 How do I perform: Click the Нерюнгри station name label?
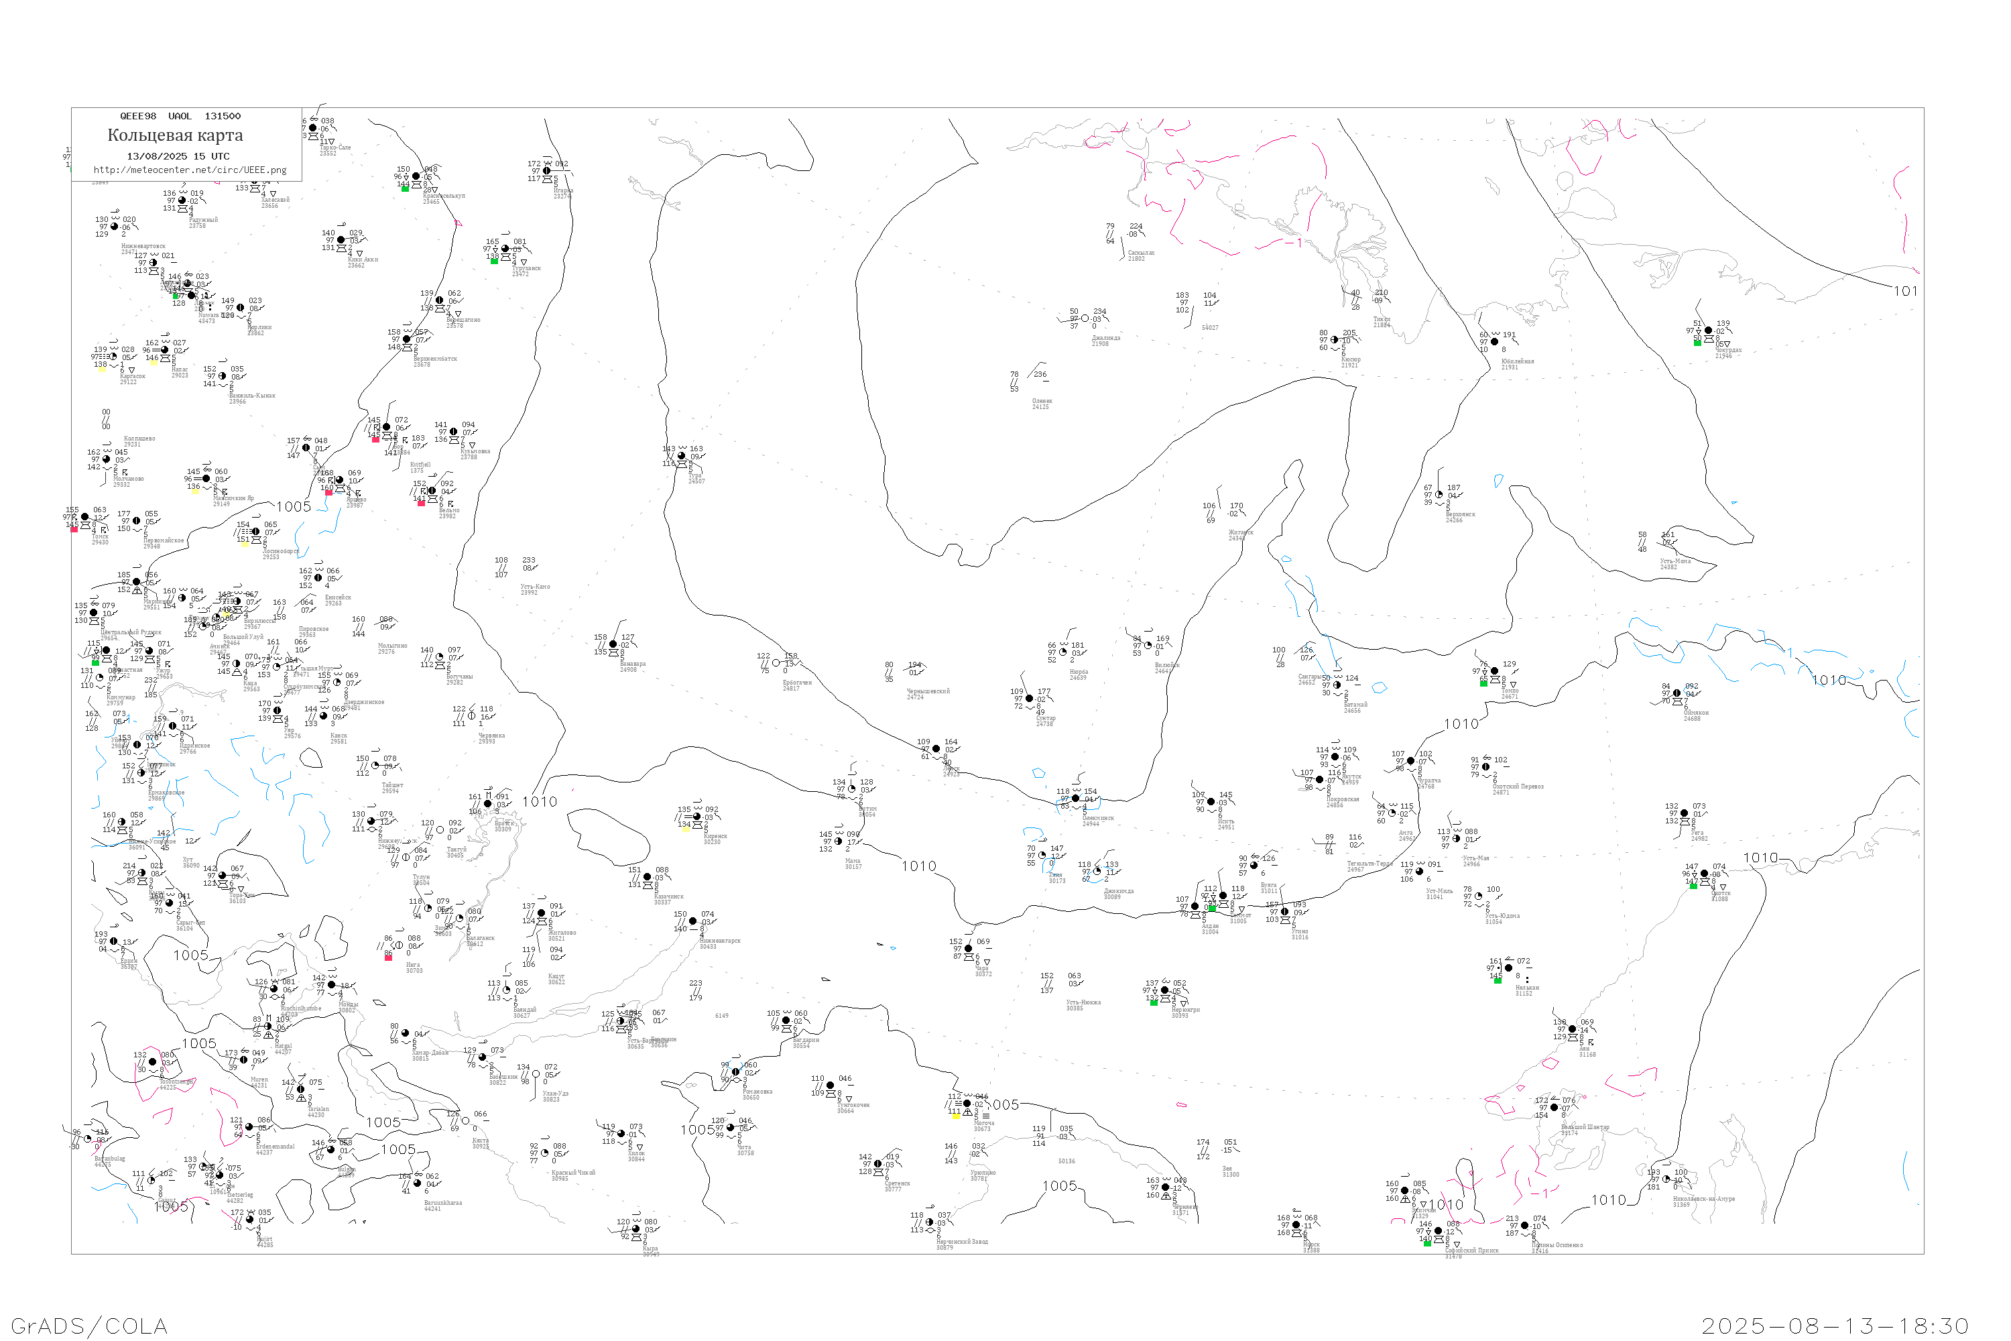pyautogui.click(x=1185, y=1010)
